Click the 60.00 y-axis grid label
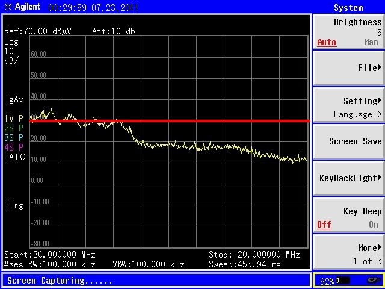 pyautogui.click(x=38, y=54)
